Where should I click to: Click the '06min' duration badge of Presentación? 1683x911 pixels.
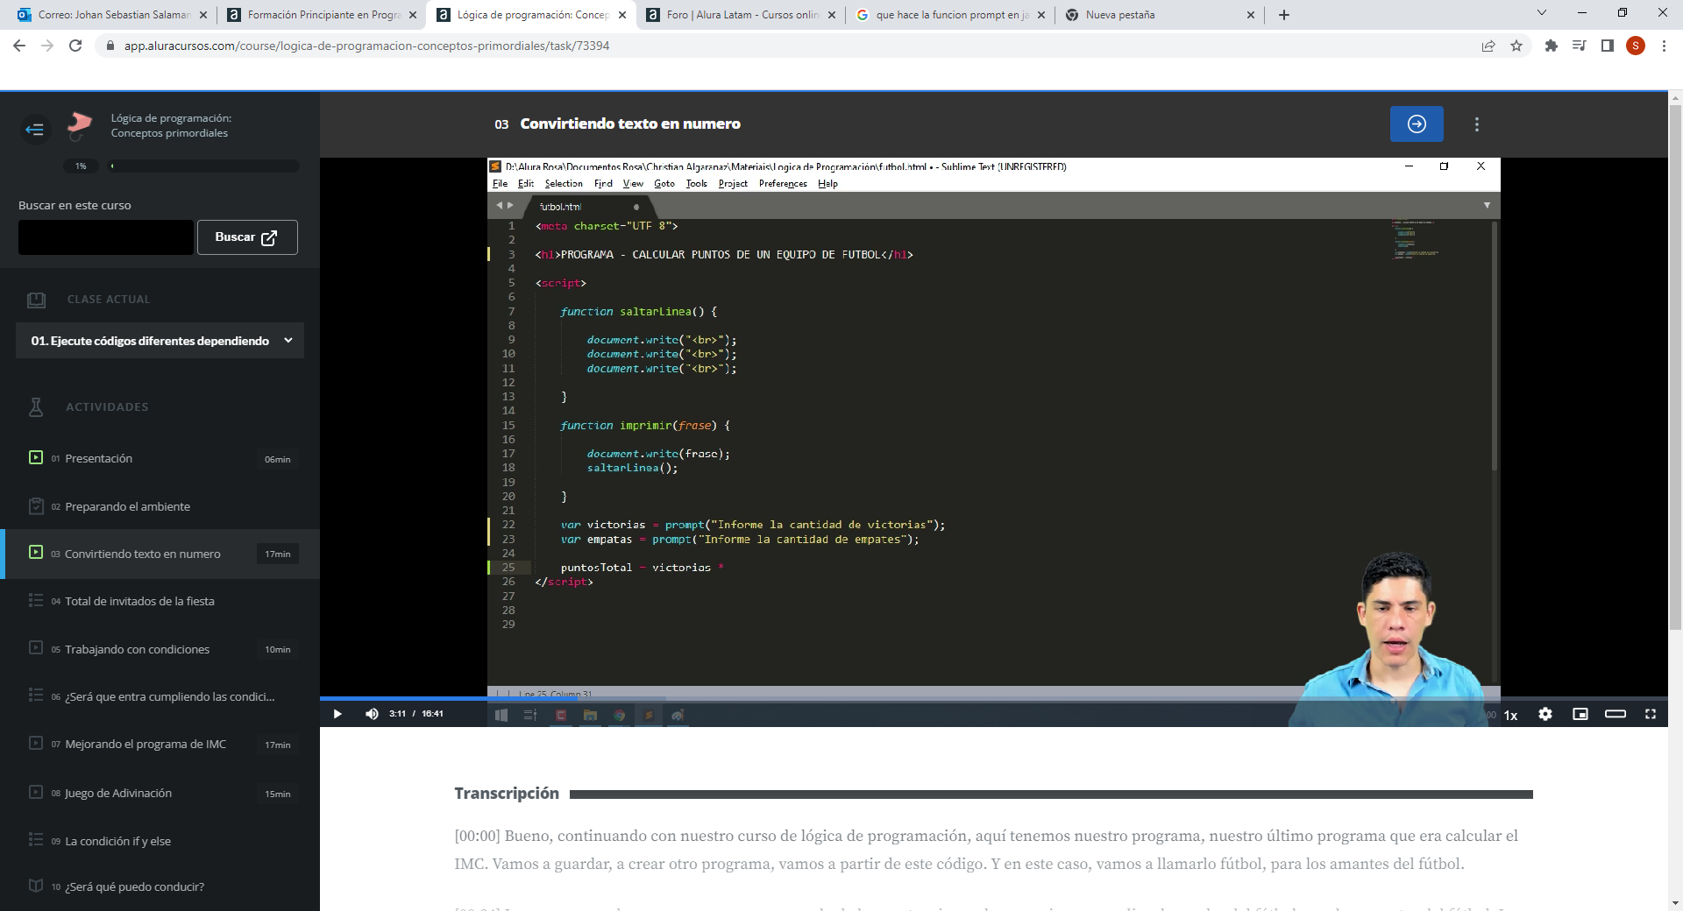pos(277,459)
